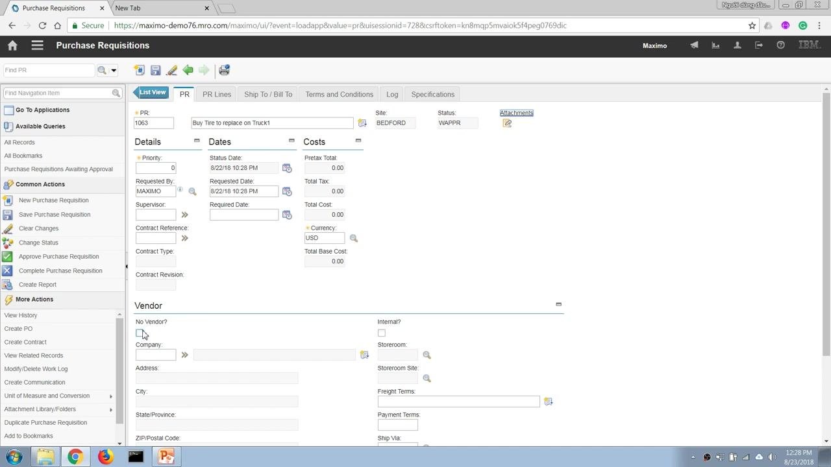The width and height of the screenshot is (831, 467).
Task: Click Change Status in Common Actions
Action: point(38,243)
